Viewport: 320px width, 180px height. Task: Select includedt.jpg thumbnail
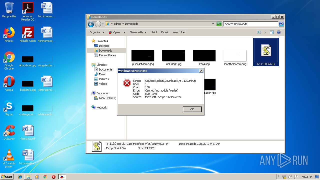173,58
